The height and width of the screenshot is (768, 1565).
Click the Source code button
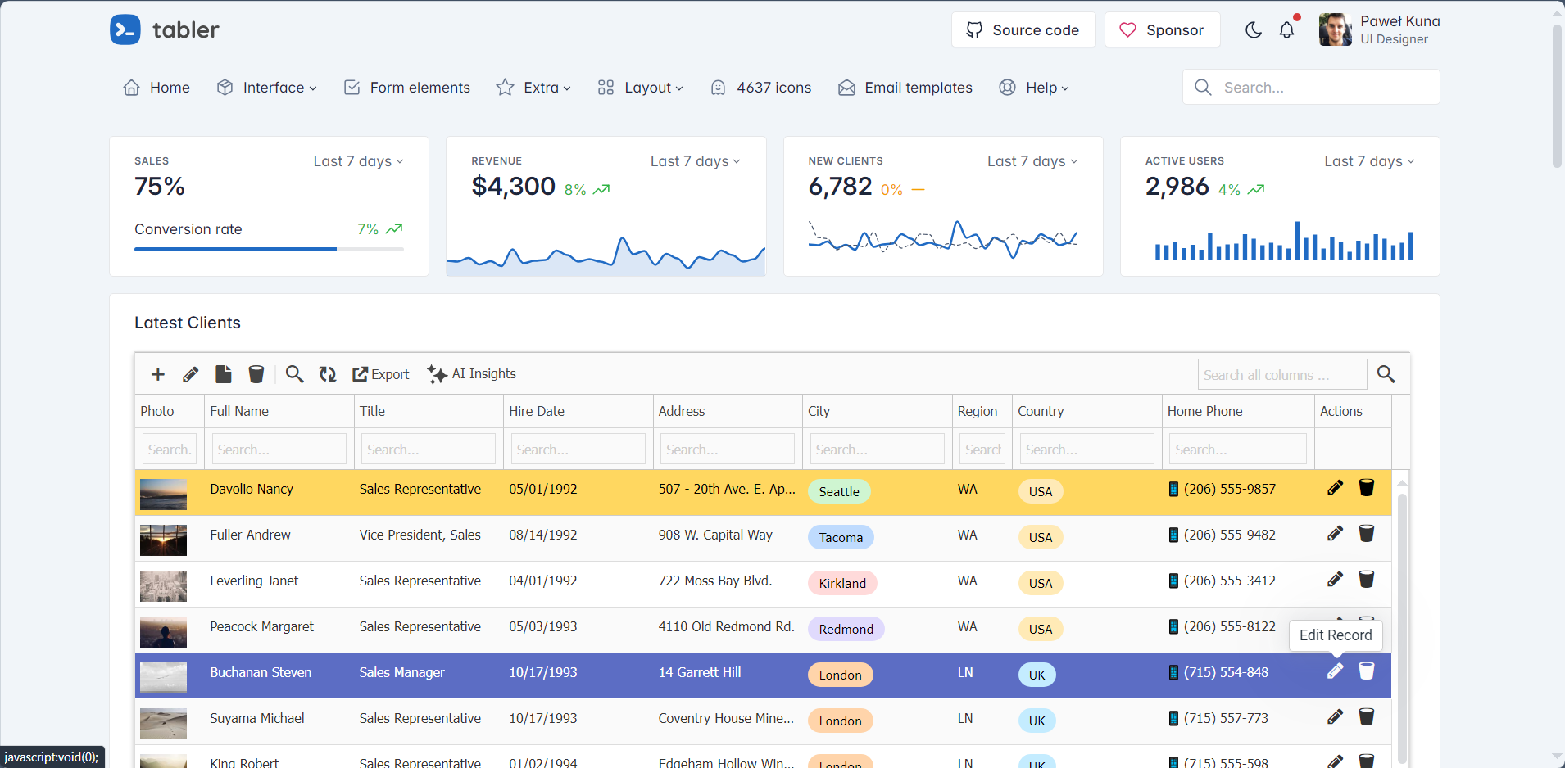pos(1023,30)
